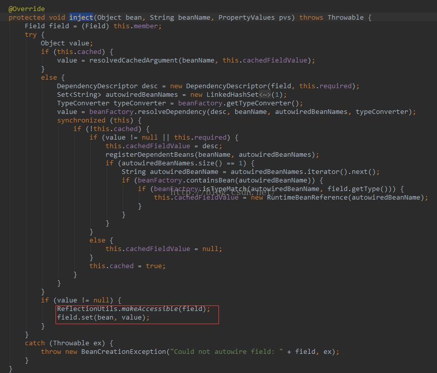Click the Set<String> type declaration

(x=79, y=95)
